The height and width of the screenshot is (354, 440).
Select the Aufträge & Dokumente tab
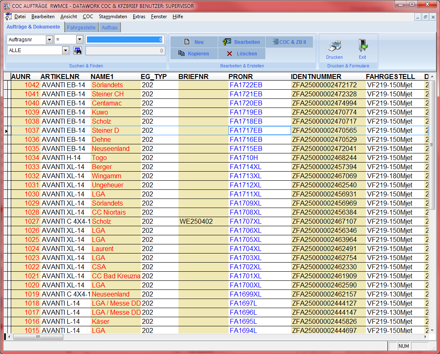click(33, 27)
